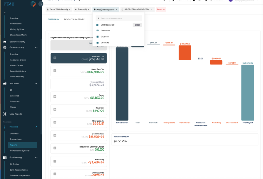
Task: Uncheck the Doordash marketplace checkbox
Action: 98,31
